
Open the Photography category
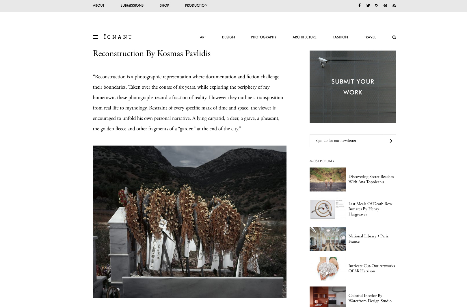pos(263,37)
